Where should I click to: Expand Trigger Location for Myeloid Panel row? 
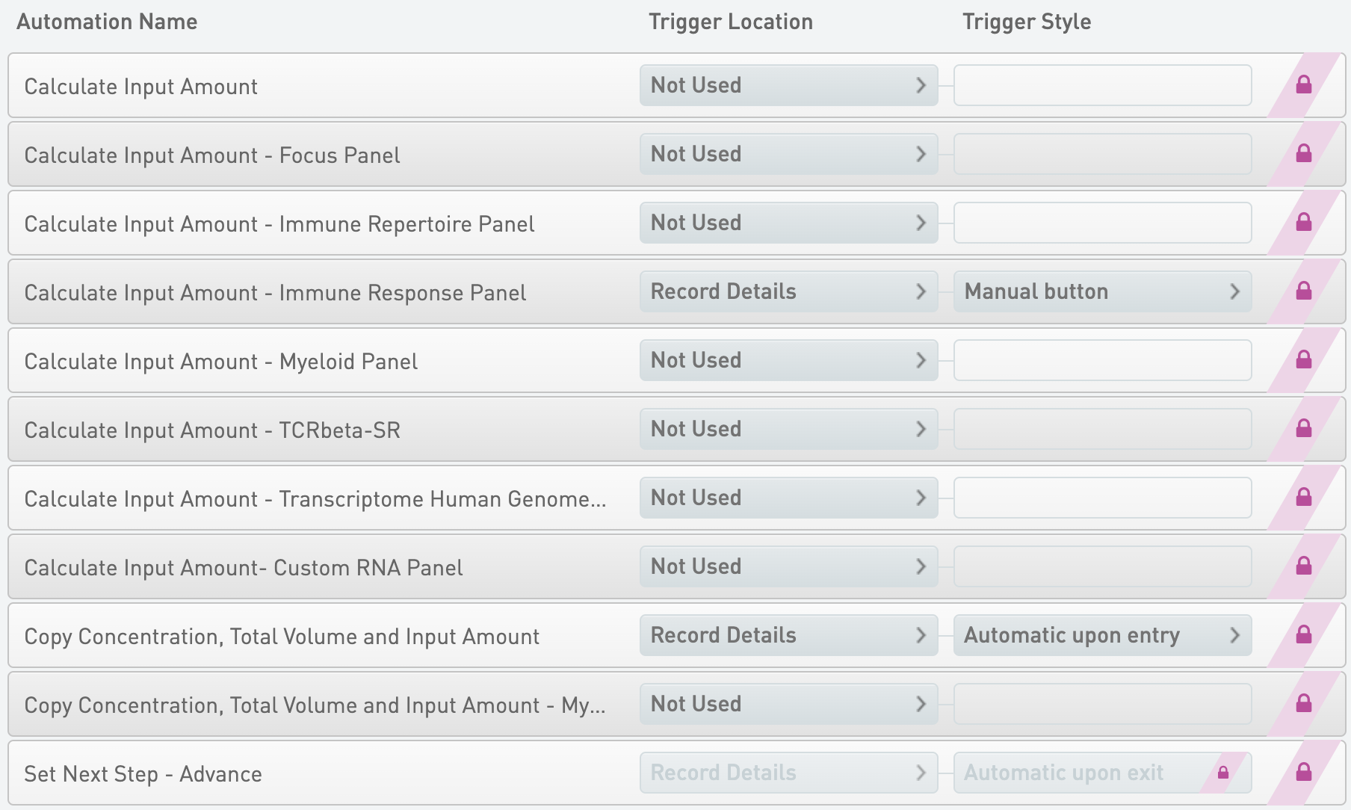click(x=788, y=360)
